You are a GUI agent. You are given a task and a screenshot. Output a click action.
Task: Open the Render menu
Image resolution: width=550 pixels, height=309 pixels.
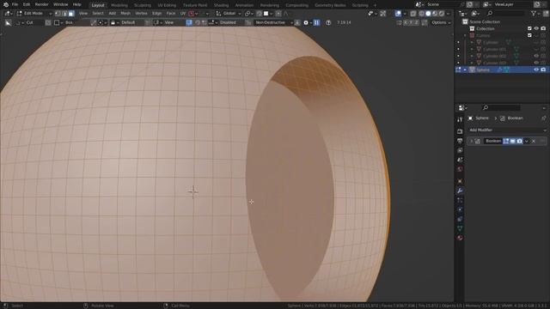point(42,4)
